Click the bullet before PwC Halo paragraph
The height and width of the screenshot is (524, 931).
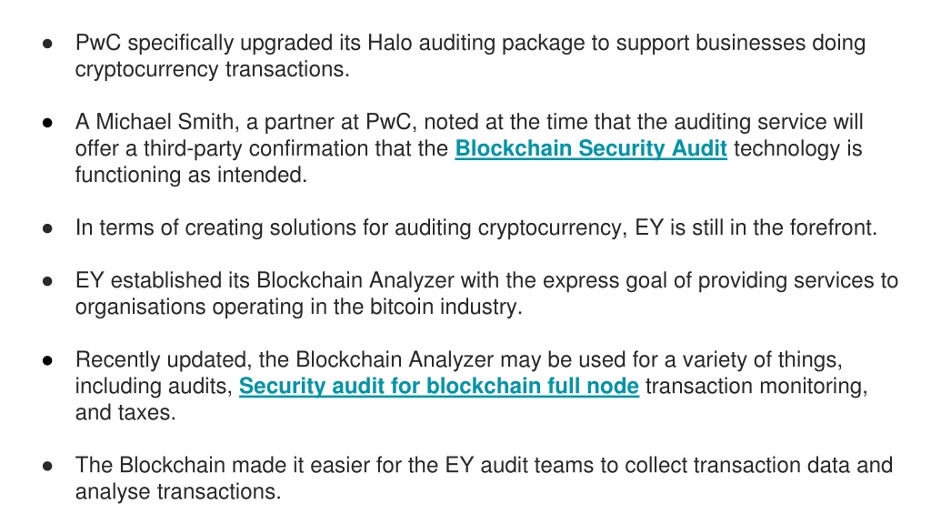[x=47, y=44]
